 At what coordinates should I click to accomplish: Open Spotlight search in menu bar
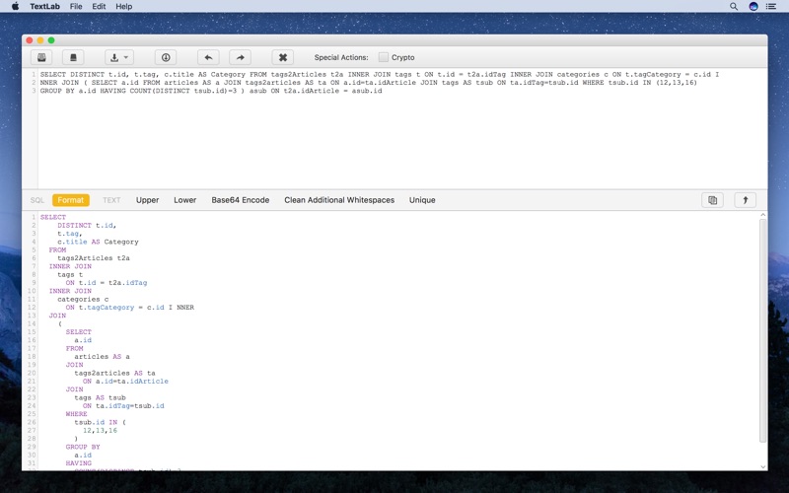733,6
